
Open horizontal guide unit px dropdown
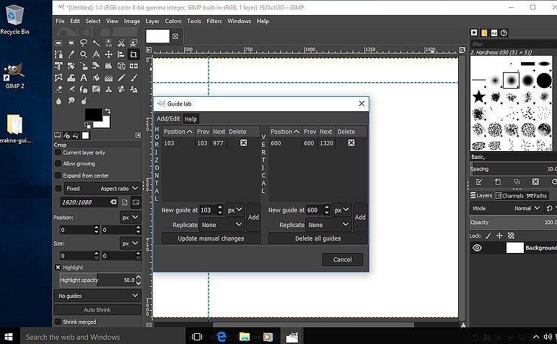coord(234,210)
